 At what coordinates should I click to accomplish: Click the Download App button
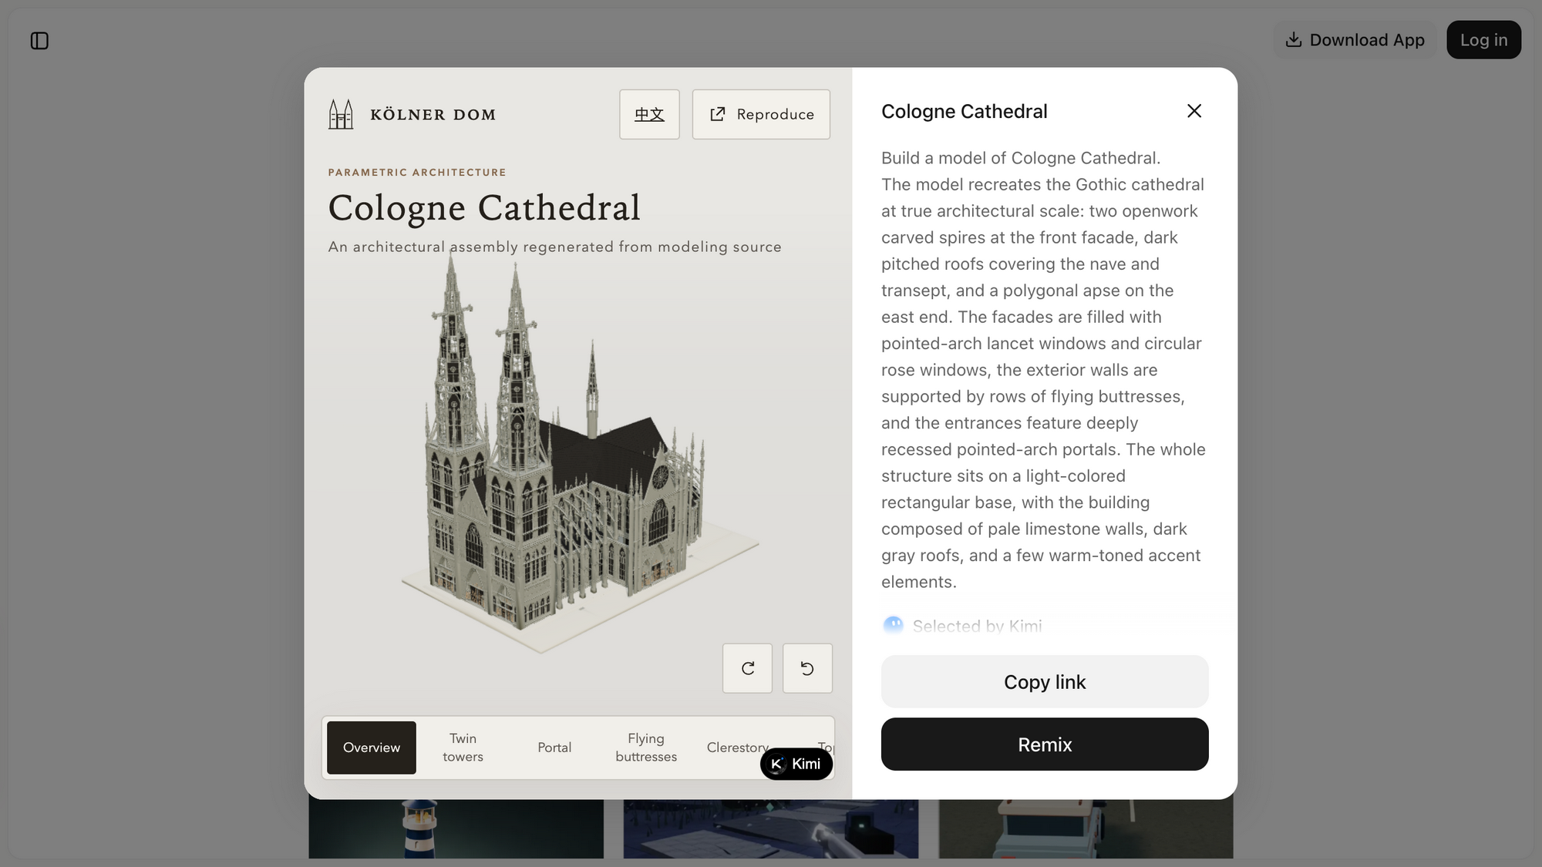[x=1355, y=40]
